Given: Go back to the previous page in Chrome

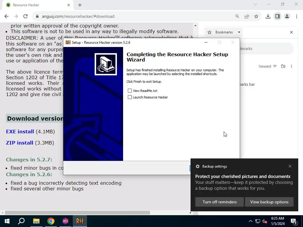Looking at the screenshot, I should (x=7, y=17).
